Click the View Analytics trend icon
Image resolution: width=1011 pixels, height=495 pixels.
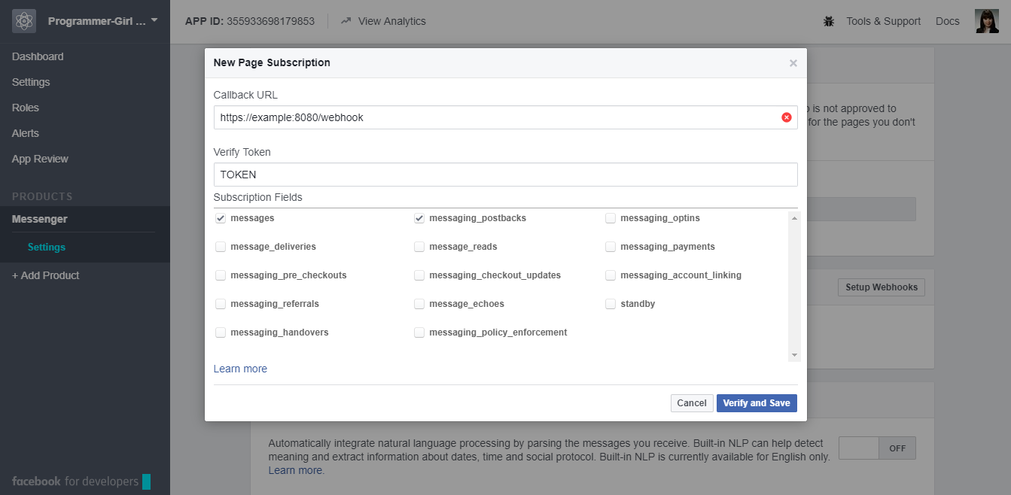[346, 21]
